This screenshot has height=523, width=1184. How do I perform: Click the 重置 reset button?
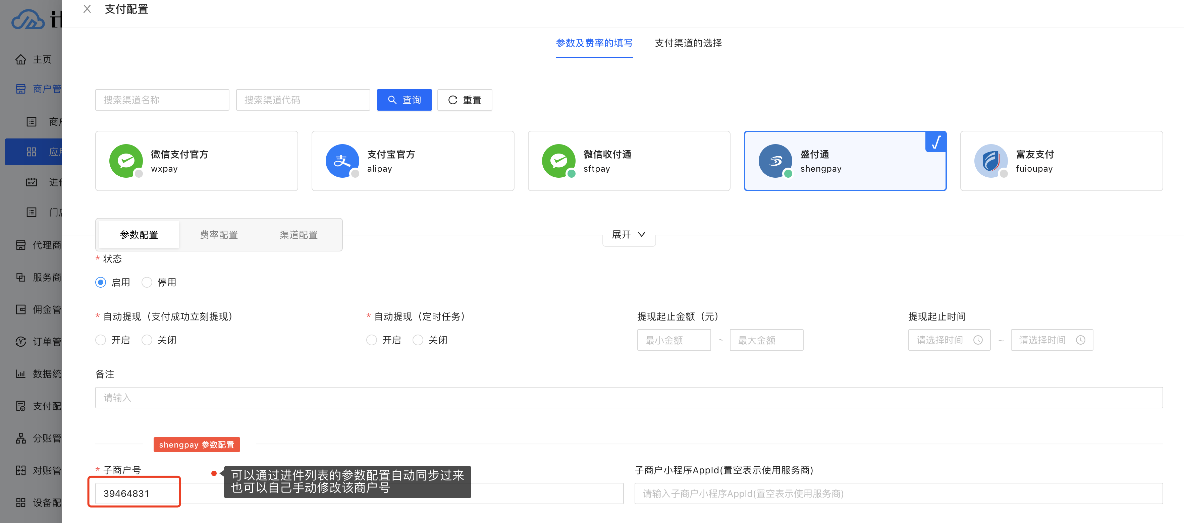[x=464, y=100]
